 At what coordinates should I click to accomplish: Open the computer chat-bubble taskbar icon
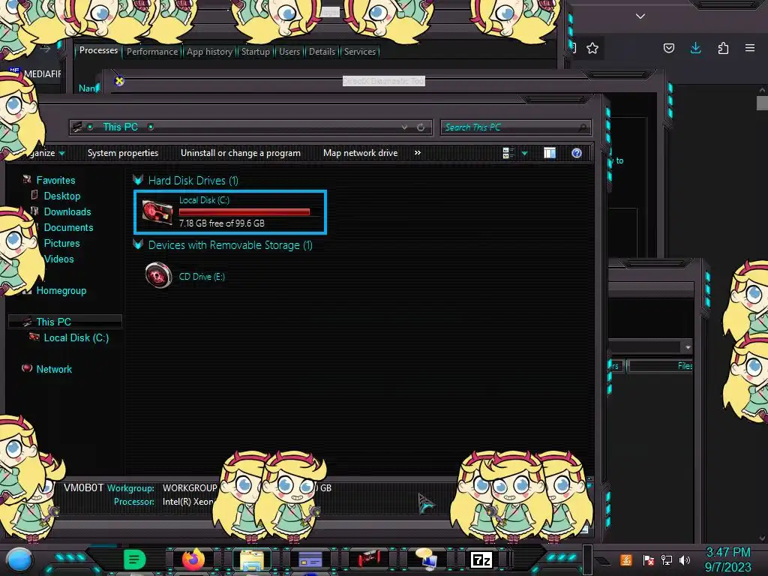426,559
